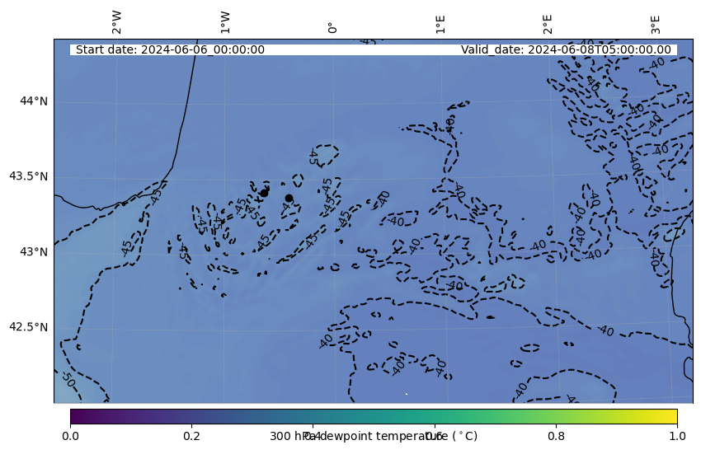The height and width of the screenshot is (459, 701).
Task: Click the 0.8 colorbar tick label
Action: click(x=556, y=436)
